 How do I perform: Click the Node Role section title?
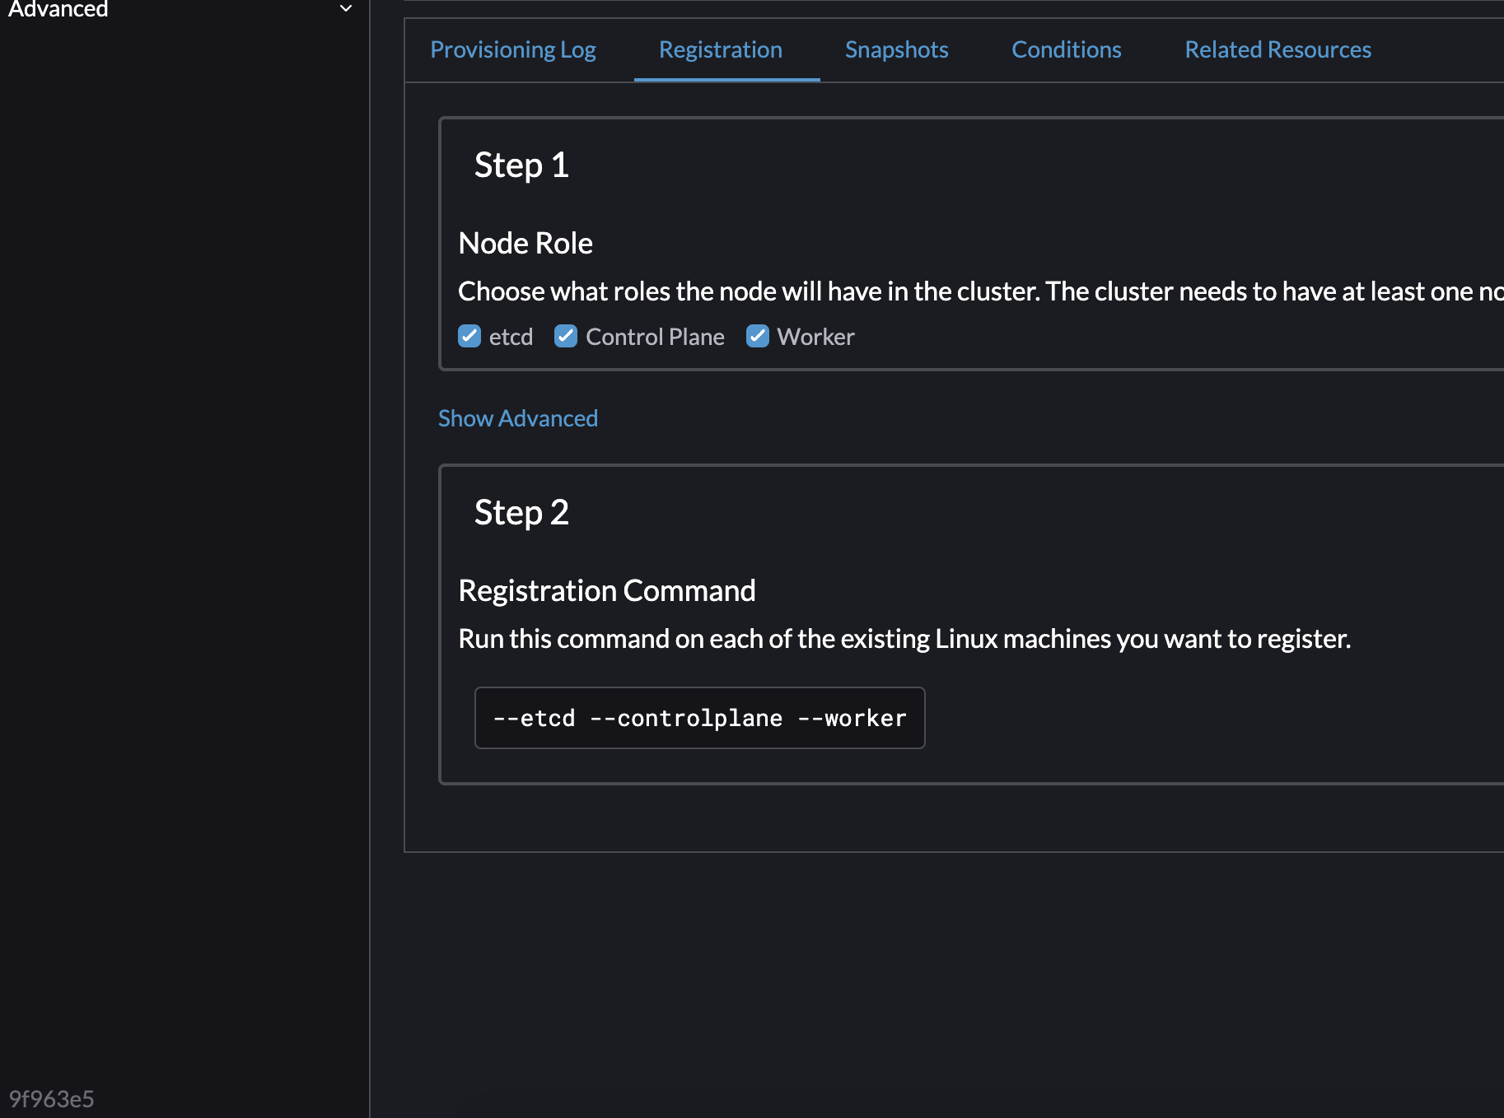click(x=525, y=242)
